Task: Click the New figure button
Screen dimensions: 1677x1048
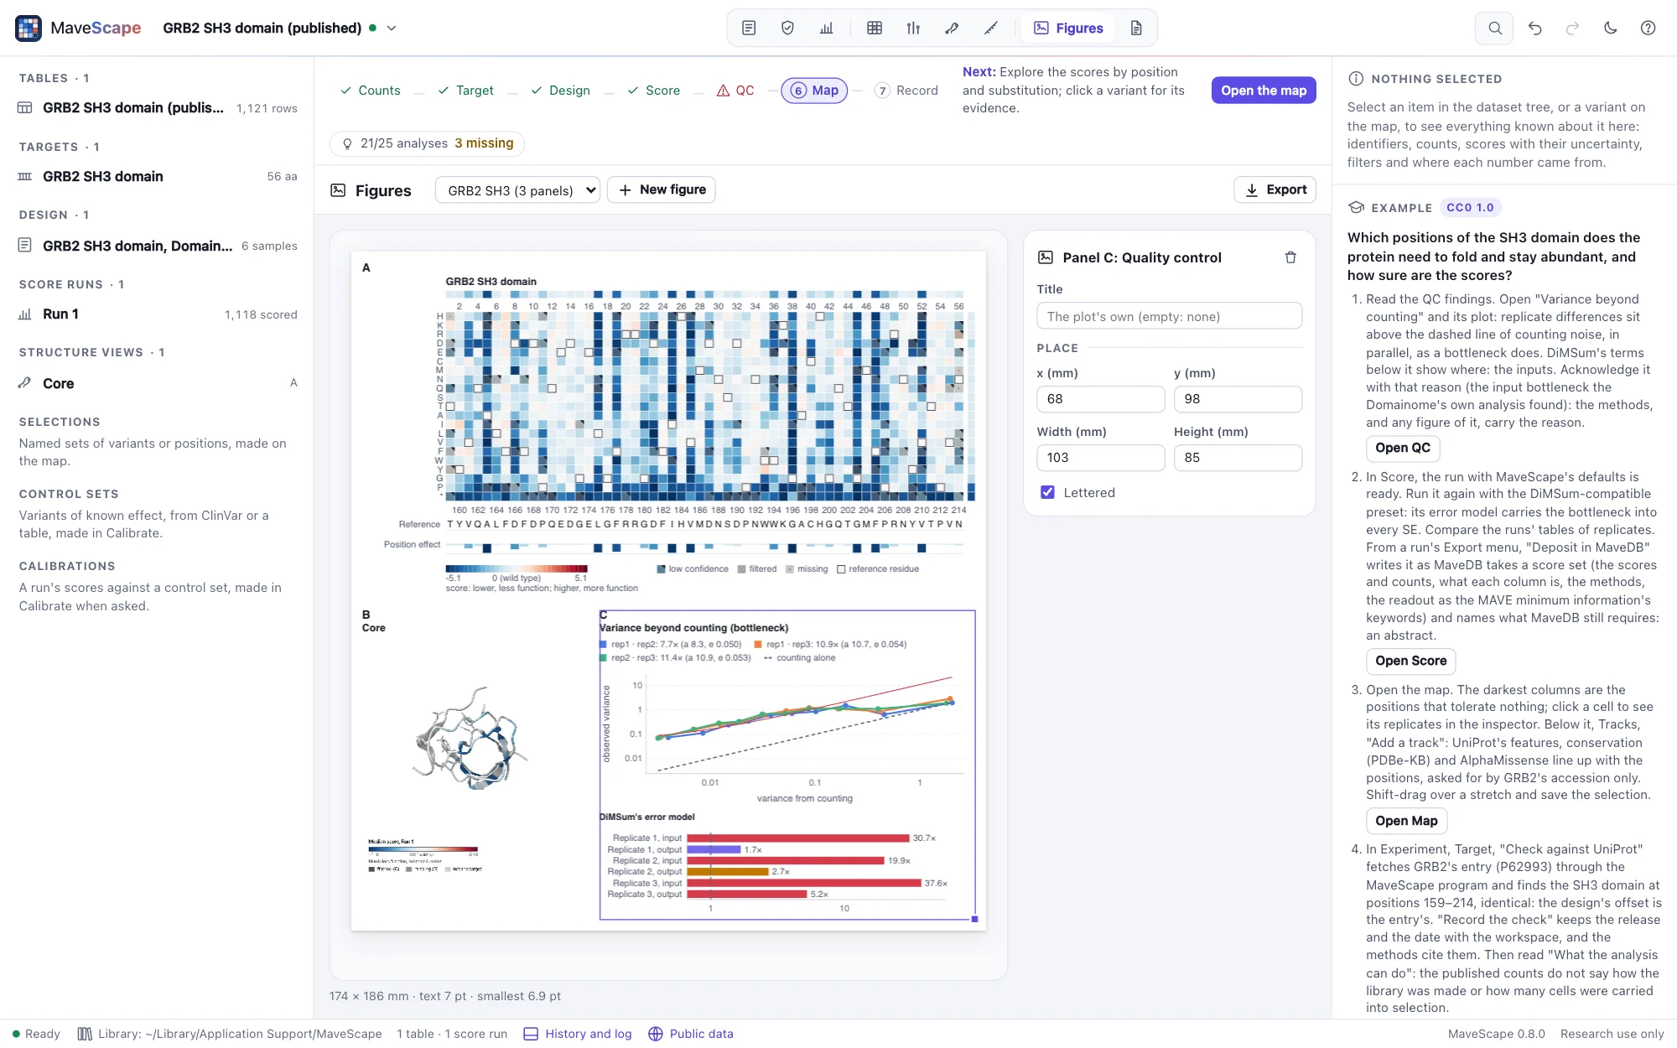Action: 662,190
